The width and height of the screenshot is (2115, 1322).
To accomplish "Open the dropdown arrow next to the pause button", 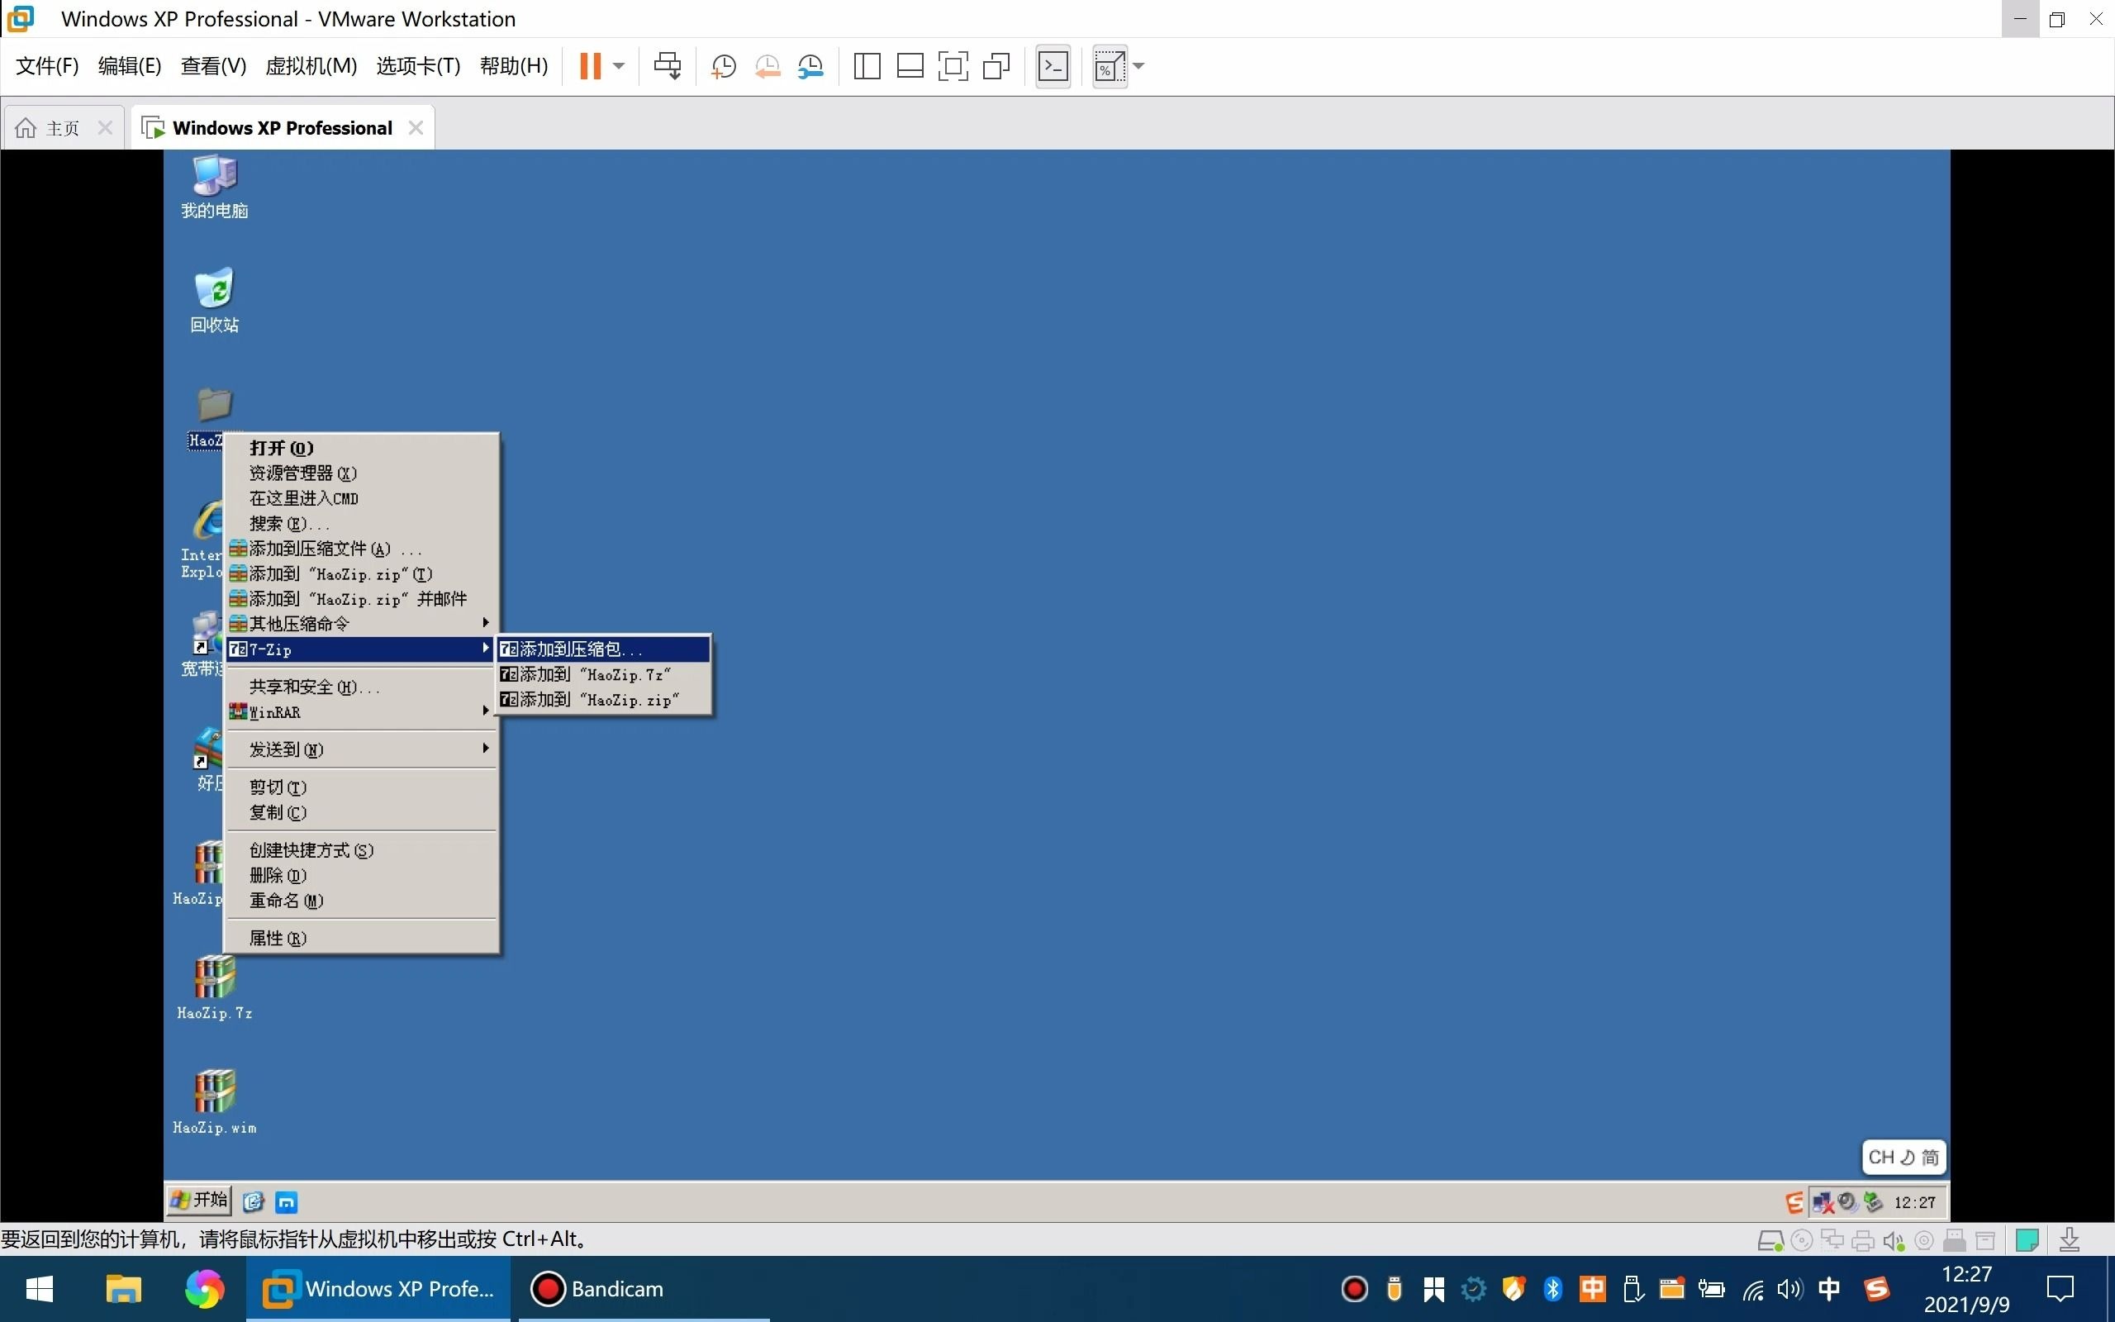I will tap(619, 65).
